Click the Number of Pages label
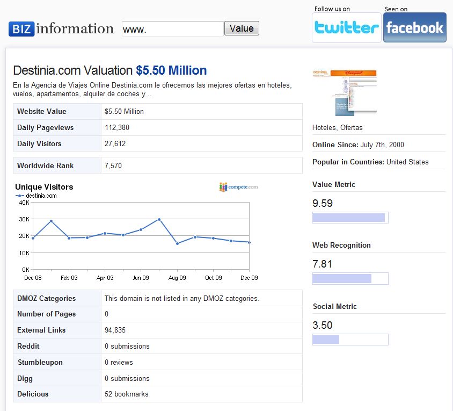The image size is (453, 411). coord(47,314)
